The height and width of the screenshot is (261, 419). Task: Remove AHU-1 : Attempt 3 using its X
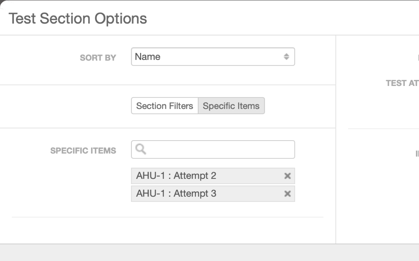coord(287,194)
